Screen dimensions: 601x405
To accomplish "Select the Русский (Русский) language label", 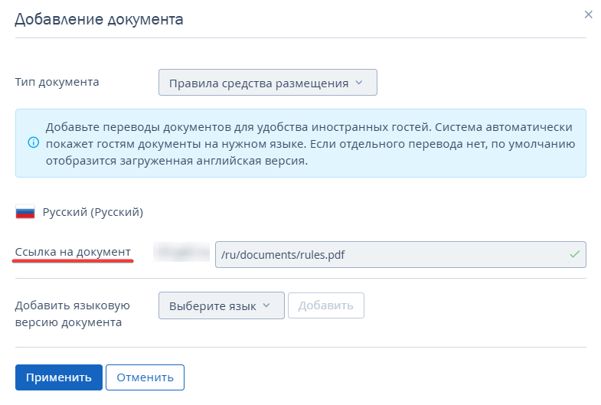I will pyautogui.click(x=93, y=212).
